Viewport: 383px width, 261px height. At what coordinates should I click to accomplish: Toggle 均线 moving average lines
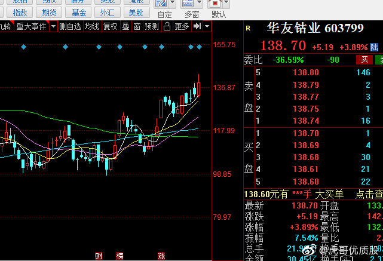pos(91,26)
